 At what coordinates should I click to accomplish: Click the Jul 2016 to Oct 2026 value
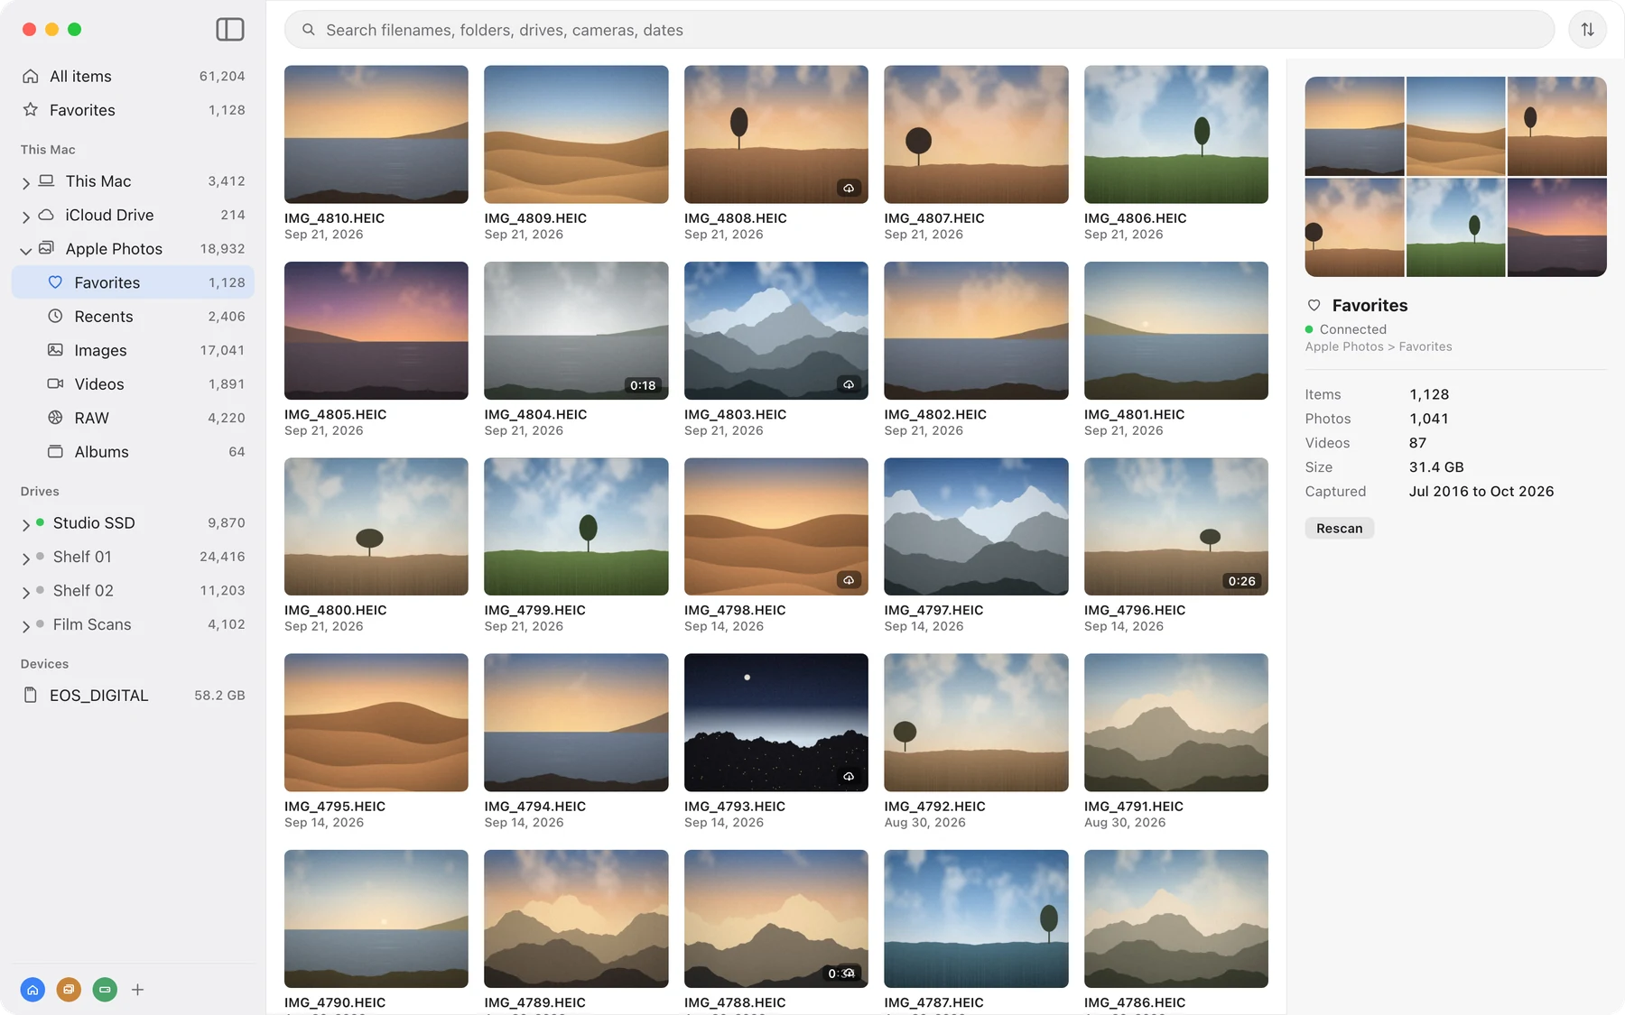1481,492
